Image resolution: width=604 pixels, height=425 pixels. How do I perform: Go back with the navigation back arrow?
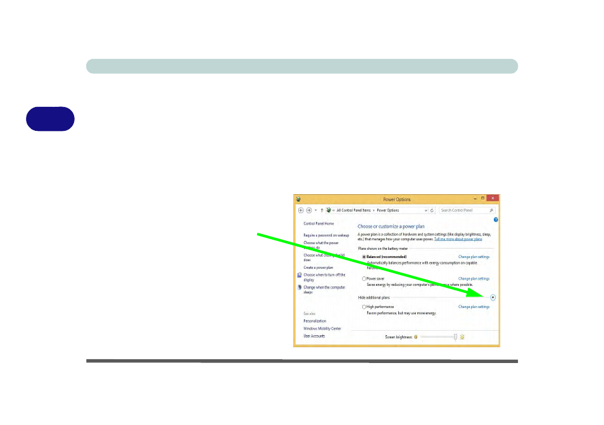click(301, 211)
